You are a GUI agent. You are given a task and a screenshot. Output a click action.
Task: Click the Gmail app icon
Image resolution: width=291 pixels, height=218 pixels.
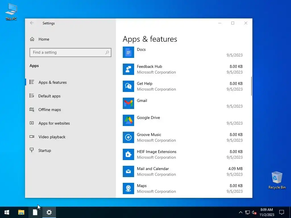pos(128,103)
